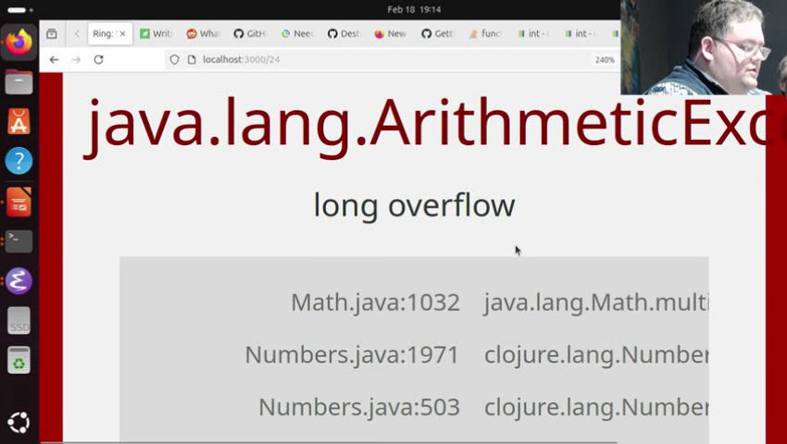Click the Numbers.java:503 trace entry

[359, 407]
